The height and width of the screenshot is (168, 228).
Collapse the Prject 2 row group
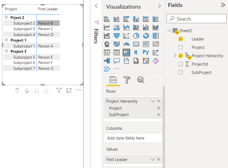tap(6, 17)
